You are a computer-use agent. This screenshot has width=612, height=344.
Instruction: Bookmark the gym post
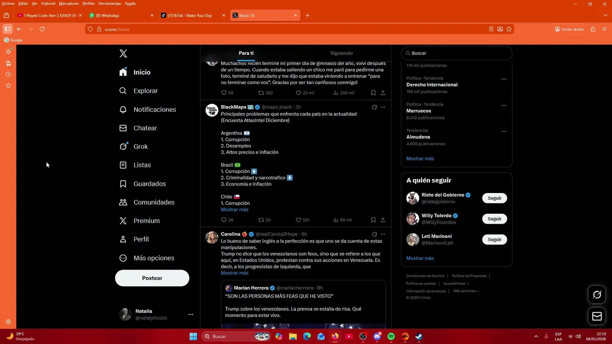point(373,93)
